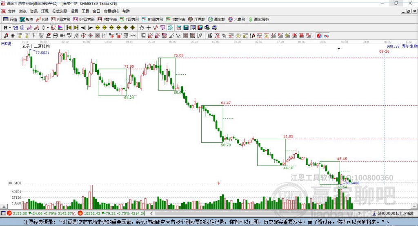Open the P四方形 tool
Image resolution: width=418 pixels, height=226 pixels.
click(x=61, y=20)
